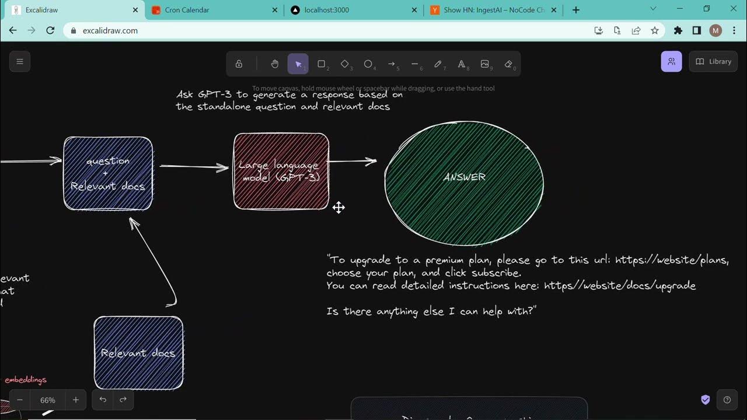Select the Text tool
The image size is (747, 420).
tap(462, 64)
